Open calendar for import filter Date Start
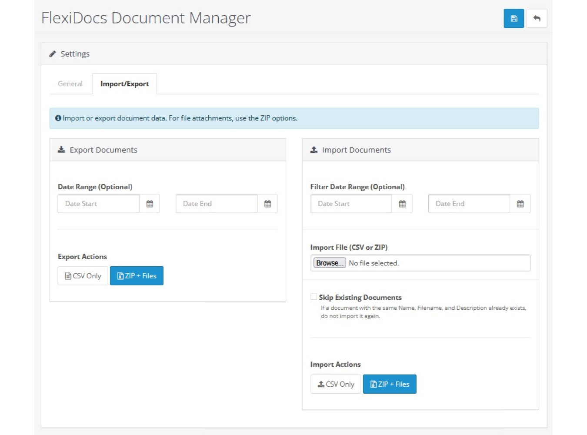This screenshot has width=587, height=435. click(402, 204)
